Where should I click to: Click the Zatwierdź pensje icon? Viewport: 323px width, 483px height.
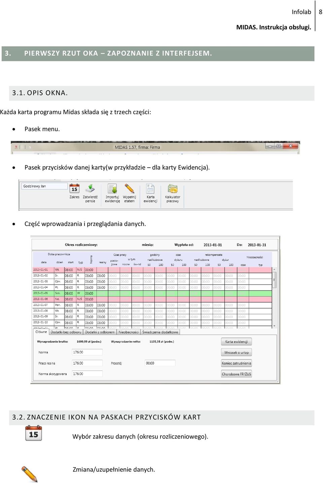pos(90,189)
